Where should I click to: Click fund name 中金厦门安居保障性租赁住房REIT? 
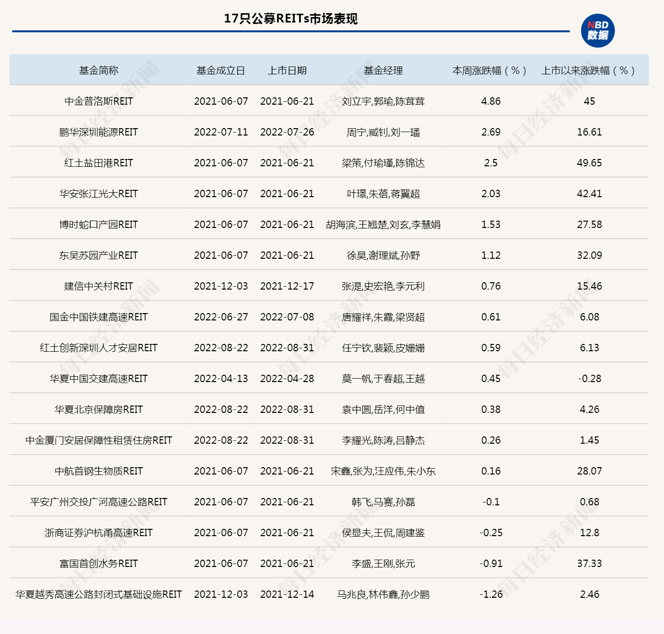[99, 440]
